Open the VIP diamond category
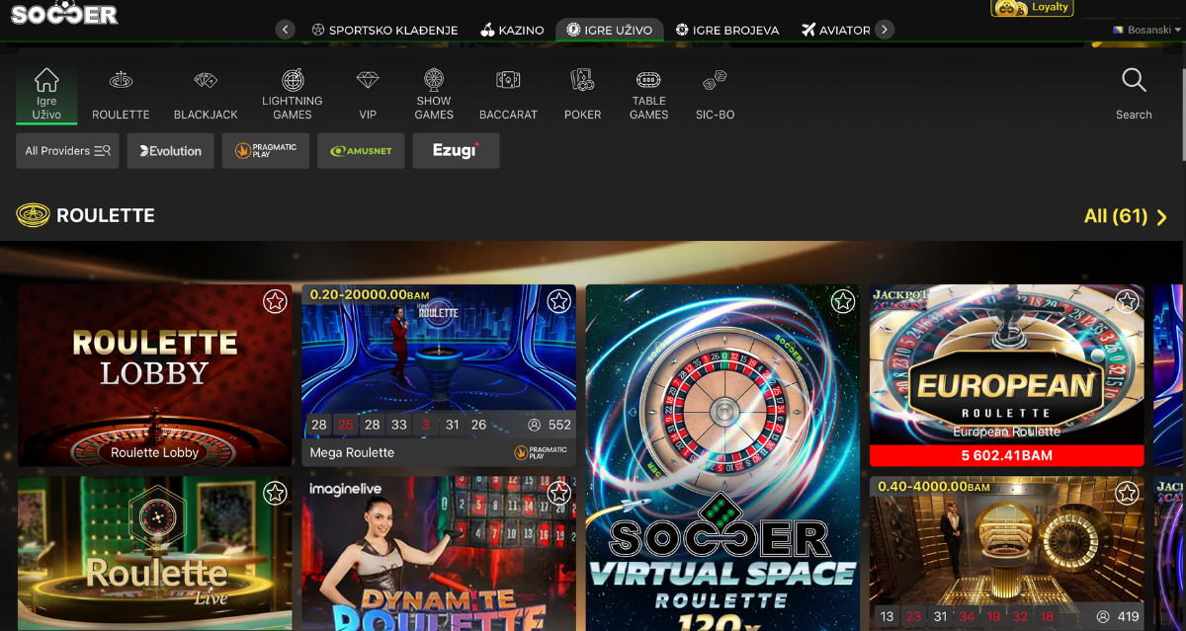Screen dimensions: 1186x631 [x=368, y=94]
